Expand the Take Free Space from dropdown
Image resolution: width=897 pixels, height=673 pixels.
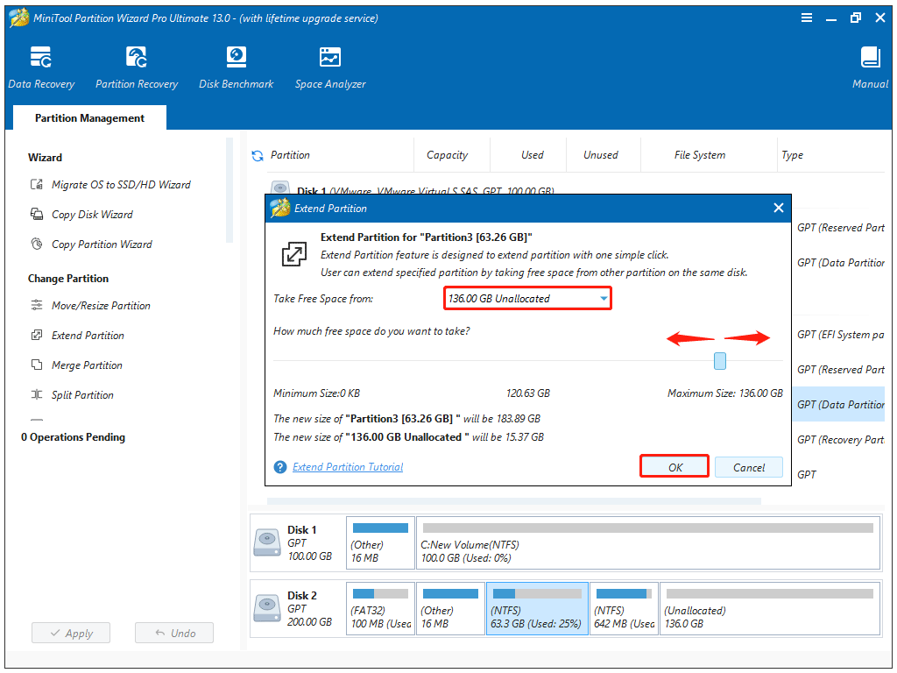(604, 299)
